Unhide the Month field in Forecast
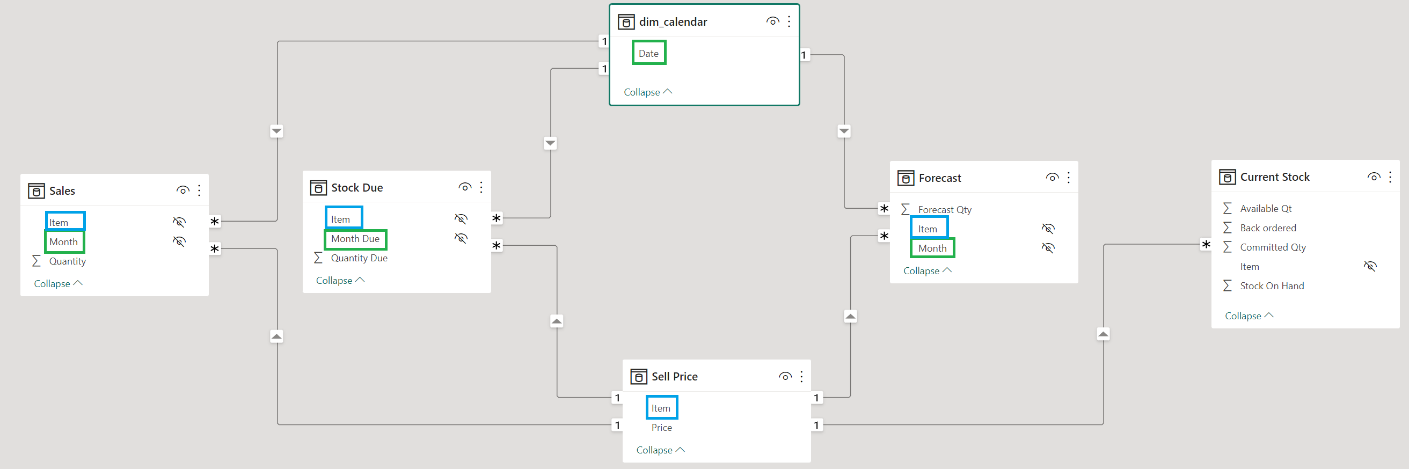Screen dimensions: 1409x469 coord(1048,247)
